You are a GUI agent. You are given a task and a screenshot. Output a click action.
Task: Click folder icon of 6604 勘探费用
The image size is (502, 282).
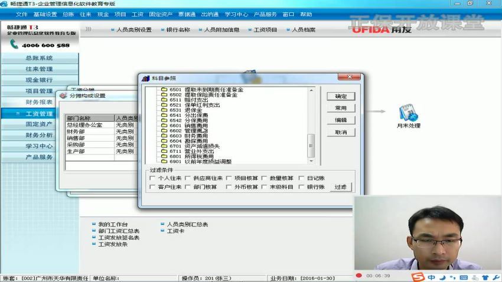coord(164,140)
